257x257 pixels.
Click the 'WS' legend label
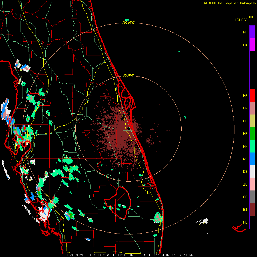[x=245, y=159]
